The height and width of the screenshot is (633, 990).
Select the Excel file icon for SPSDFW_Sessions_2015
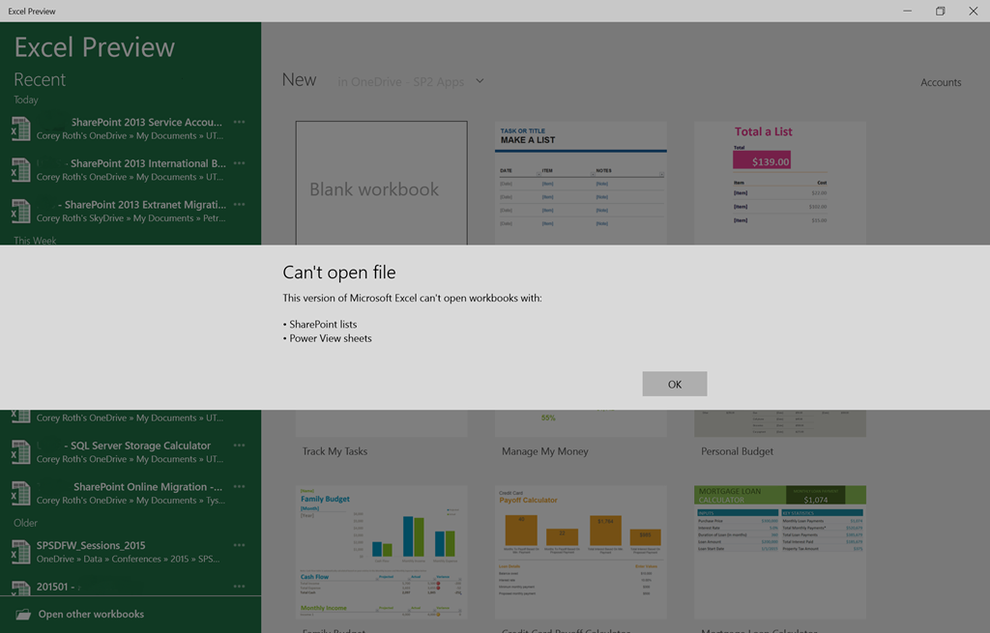20,552
